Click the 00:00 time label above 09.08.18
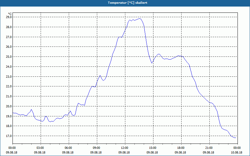 coord(12,148)
